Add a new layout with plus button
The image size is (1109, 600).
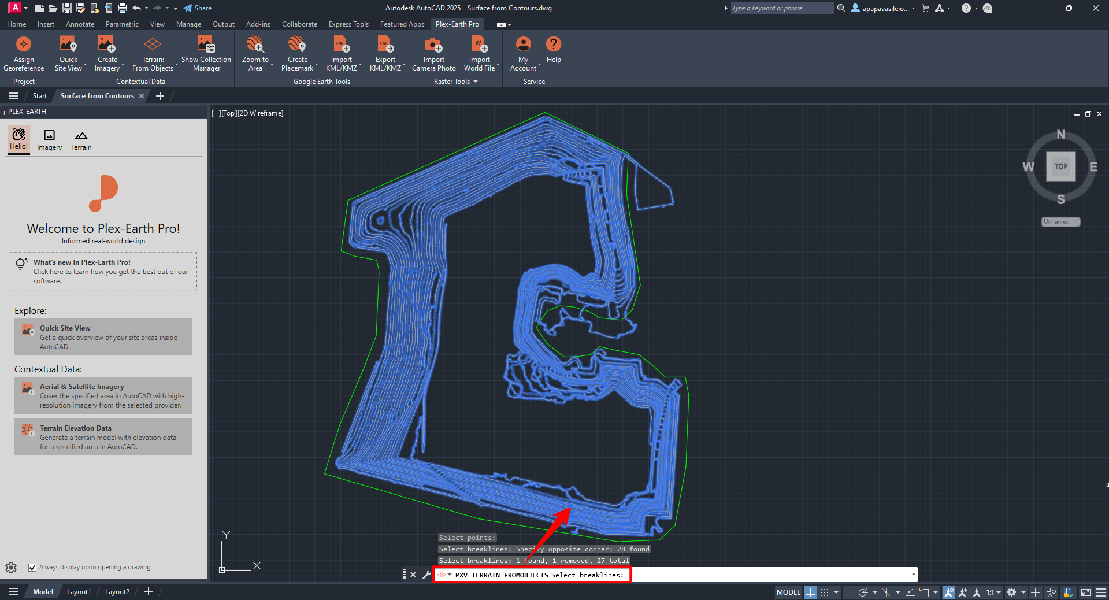click(149, 592)
